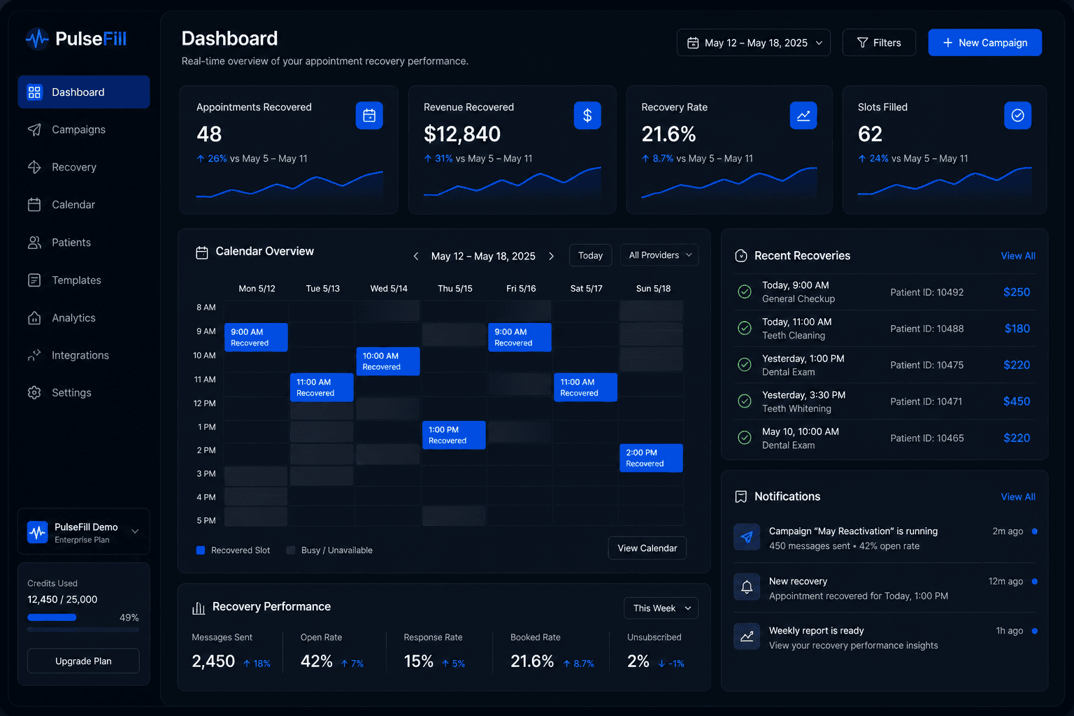
Task: Open the All Providers dropdown
Action: coord(659,255)
